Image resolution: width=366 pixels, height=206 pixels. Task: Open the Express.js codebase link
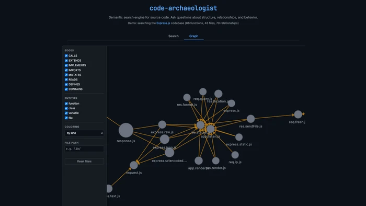point(163,23)
